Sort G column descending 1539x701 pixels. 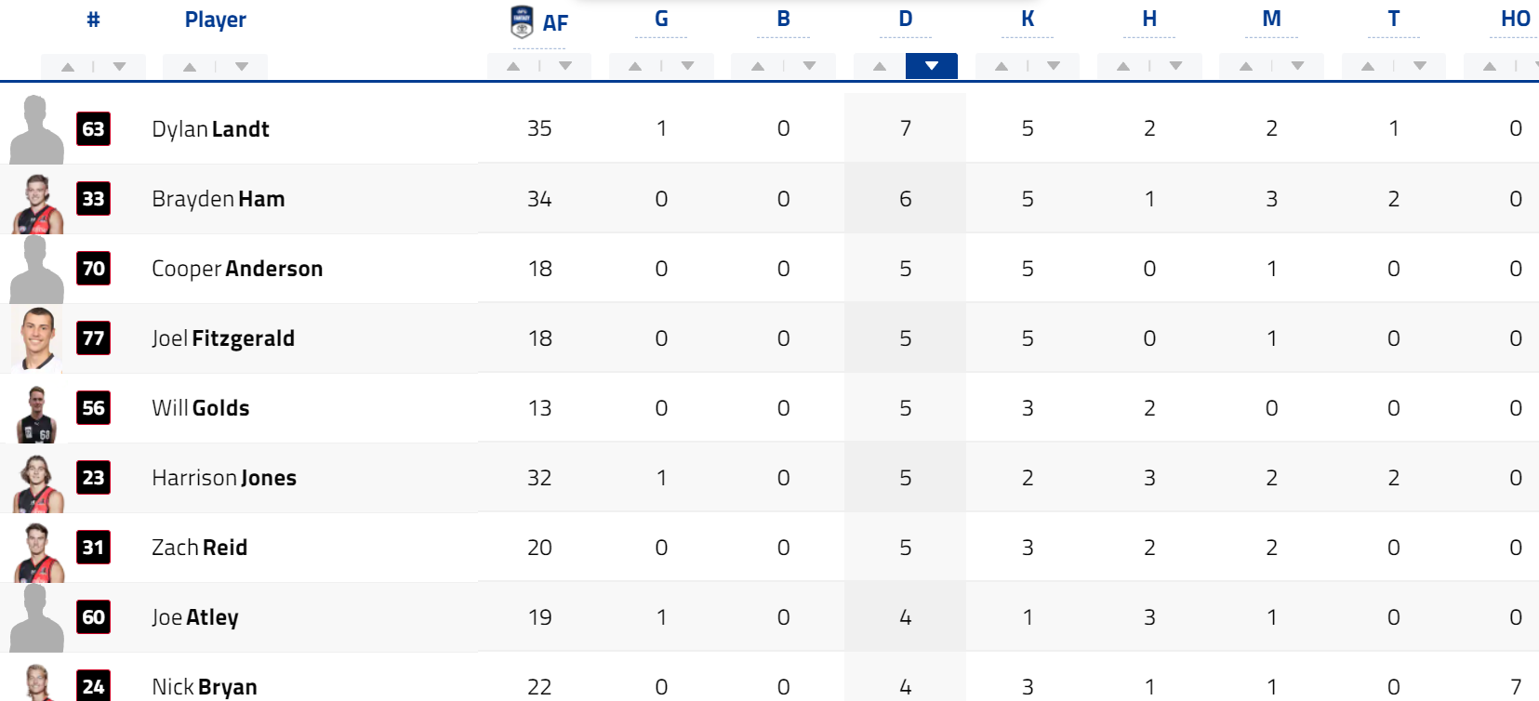pos(688,66)
